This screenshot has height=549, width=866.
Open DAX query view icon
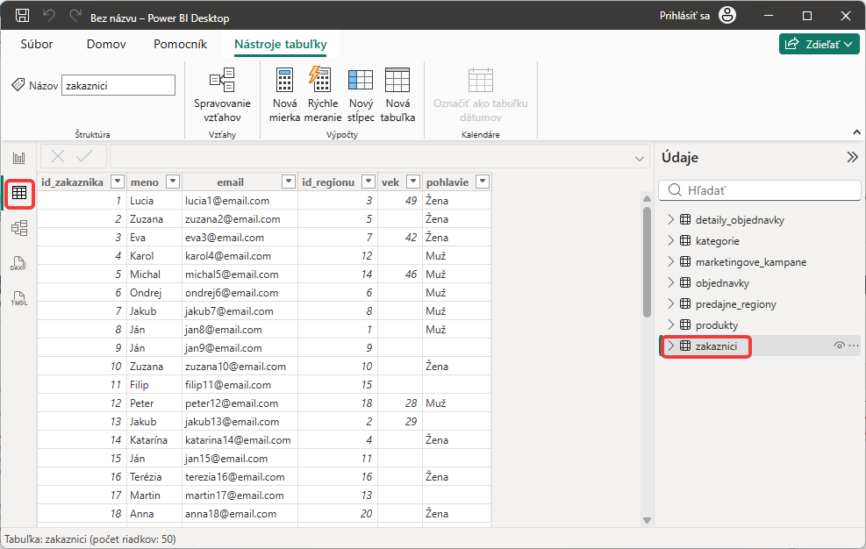(x=19, y=263)
